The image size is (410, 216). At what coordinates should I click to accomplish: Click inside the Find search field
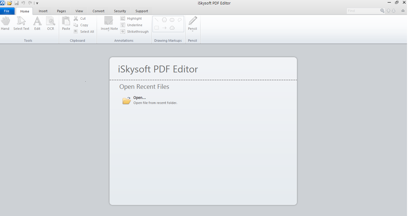pyautogui.click(x=363, y=11)
